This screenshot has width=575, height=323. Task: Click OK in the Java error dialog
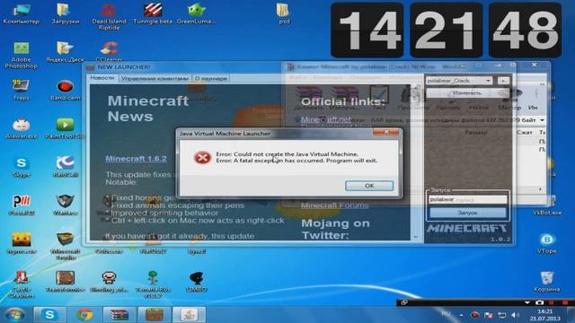369,186
